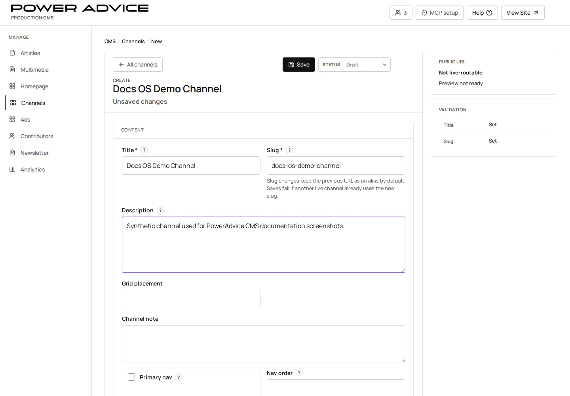Click into the Description textarea

pos(264,245)
